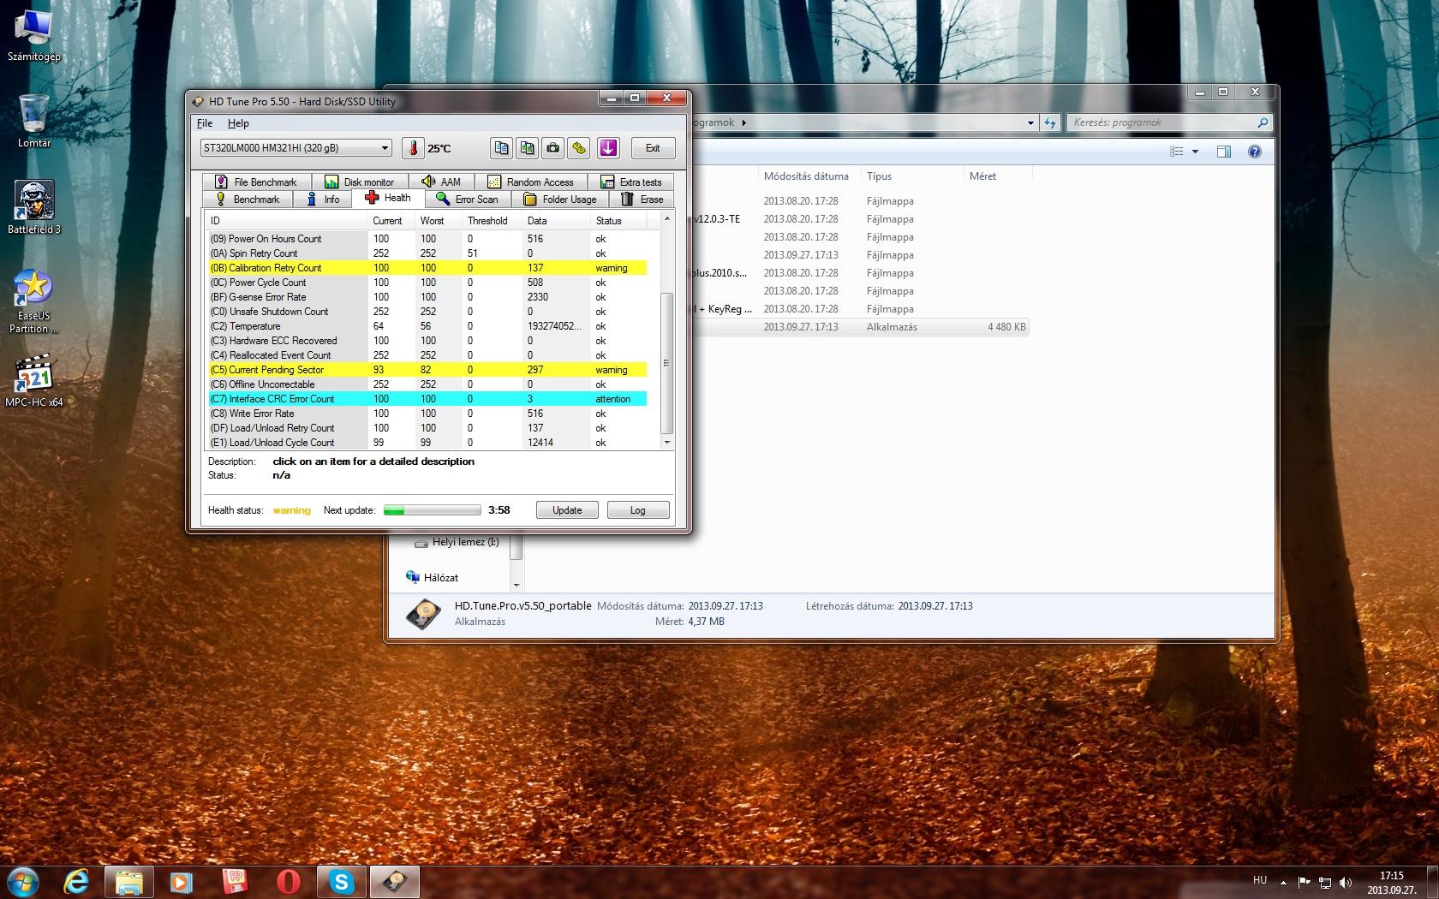Sort by Módosítás dátuma column in Explorer
This screenshot has width=1439, height=899.
point(806,176)
